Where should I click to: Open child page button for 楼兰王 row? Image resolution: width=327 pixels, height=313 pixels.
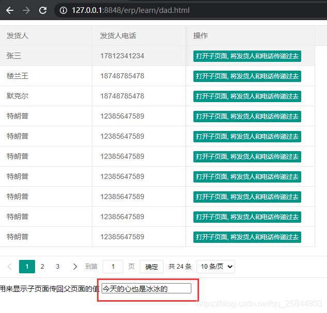coord(247,76)
